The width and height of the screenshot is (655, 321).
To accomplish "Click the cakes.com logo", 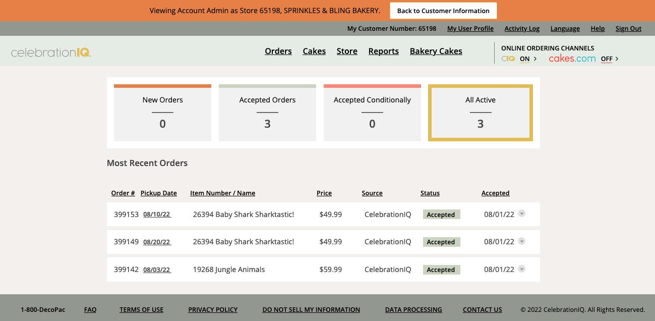I will pos(572,59).
